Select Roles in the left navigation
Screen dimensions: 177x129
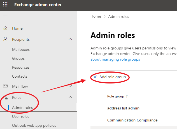17,97
